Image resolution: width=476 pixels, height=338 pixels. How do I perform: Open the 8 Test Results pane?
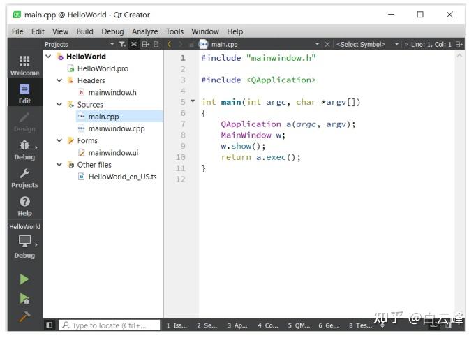[361, 325]
